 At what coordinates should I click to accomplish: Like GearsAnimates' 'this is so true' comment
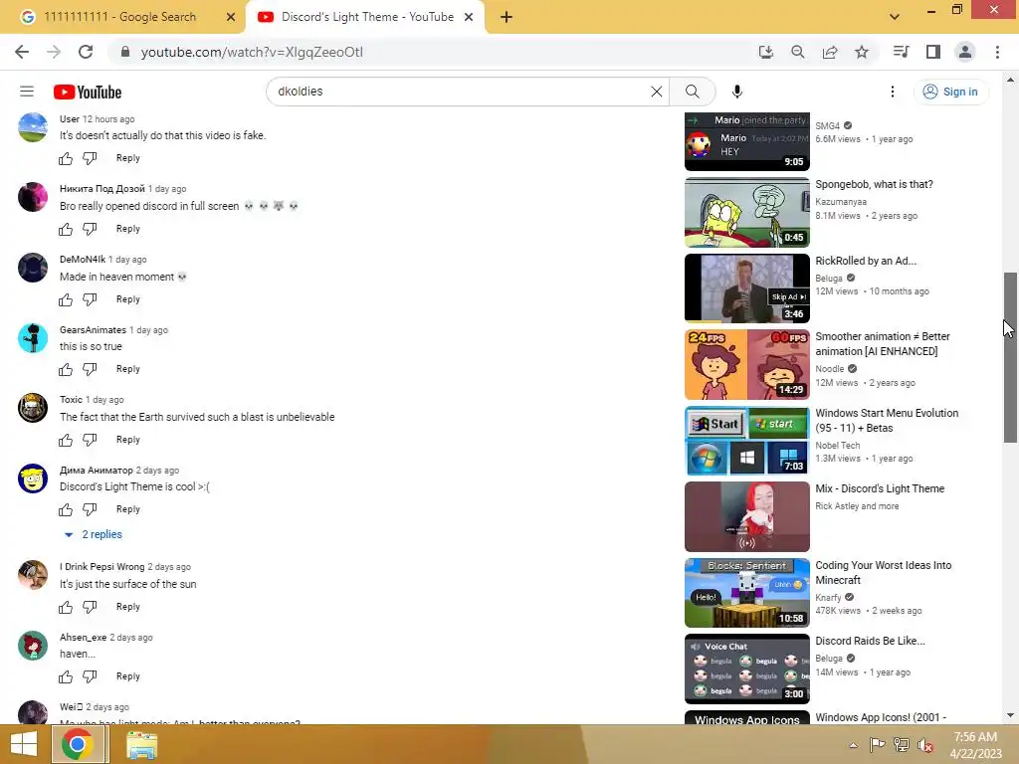point(66,370)
